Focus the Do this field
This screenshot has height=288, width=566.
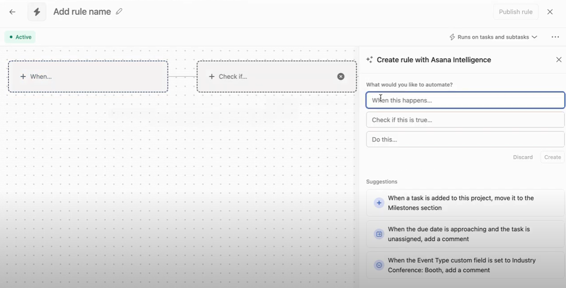pos(465,140)
